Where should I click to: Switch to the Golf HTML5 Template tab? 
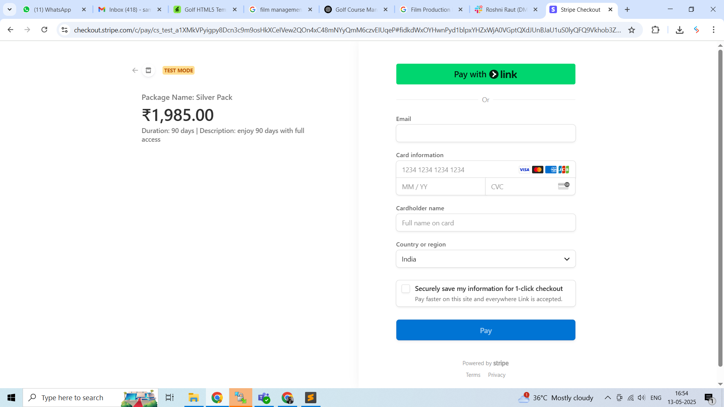pos(205,10)
